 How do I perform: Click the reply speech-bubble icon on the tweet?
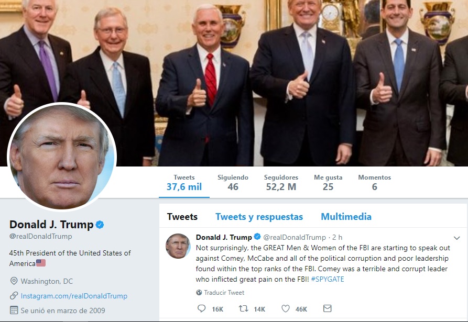(x=201, y=308)
